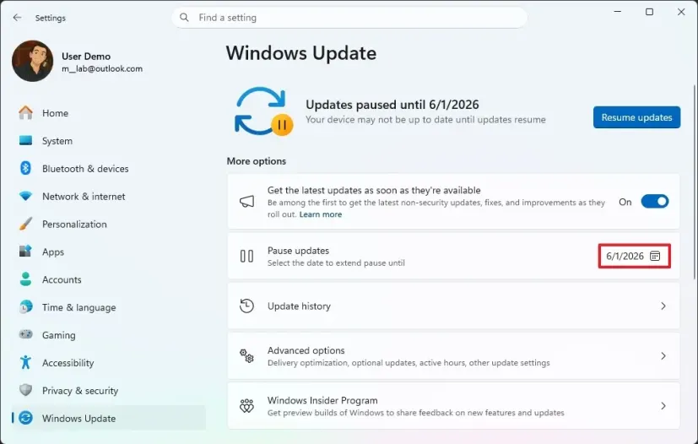Click the pause bars icon beside Pause updates
Viewport: 698px width, 444px height.
click(x=246, y=256)
